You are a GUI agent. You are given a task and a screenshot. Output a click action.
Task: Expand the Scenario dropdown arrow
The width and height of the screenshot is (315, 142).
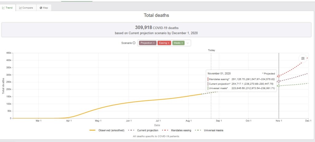point(188,43)
